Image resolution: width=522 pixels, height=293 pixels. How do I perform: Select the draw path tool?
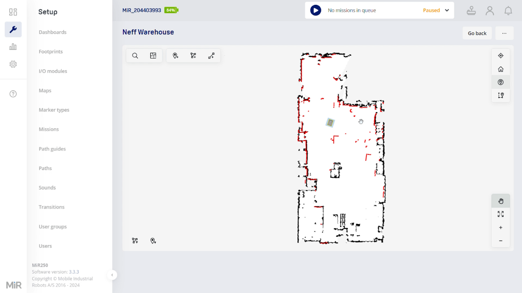click(211, 55)
